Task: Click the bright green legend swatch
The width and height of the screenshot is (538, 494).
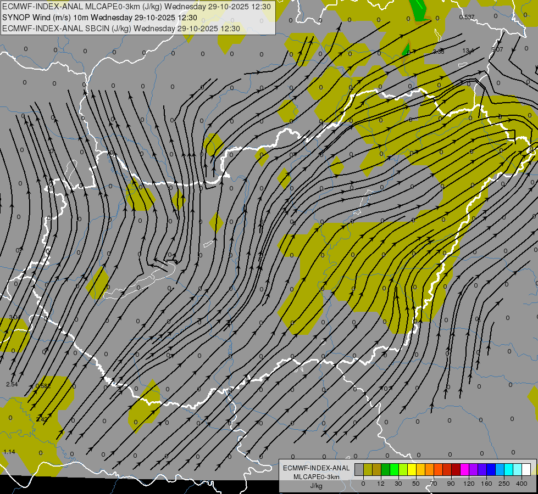Action: (394, 469)
